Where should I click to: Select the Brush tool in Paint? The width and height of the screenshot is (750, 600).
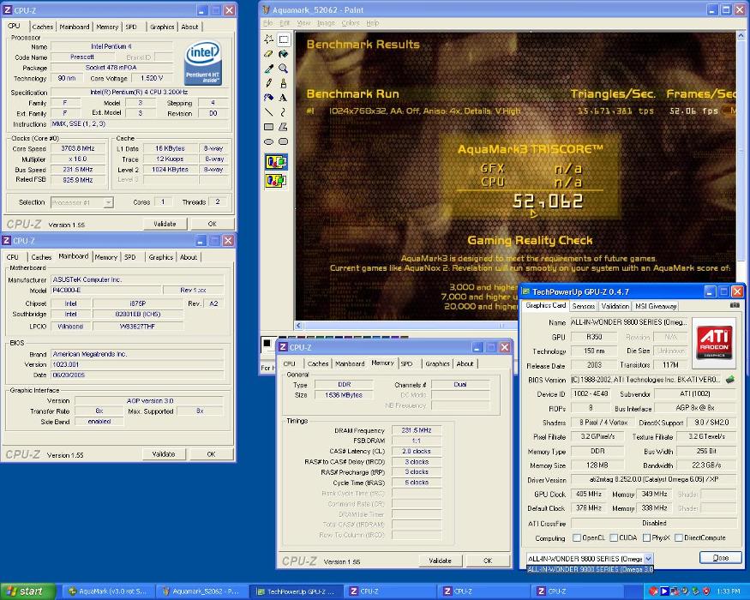click(284, 83)
